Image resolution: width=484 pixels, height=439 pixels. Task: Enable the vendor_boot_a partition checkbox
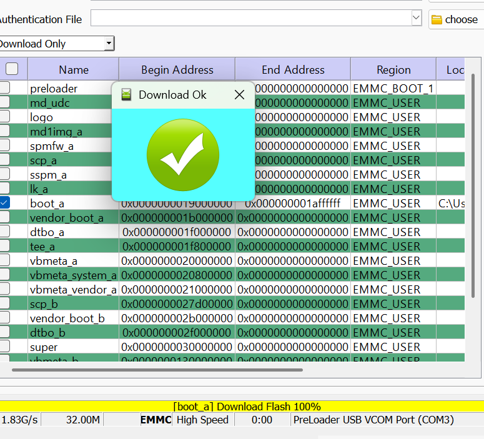coord(4,217)
